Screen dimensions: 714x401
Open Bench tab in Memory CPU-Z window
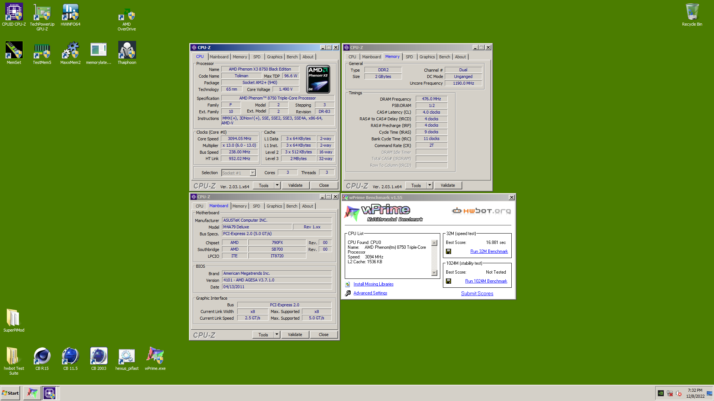pos(444,57)
